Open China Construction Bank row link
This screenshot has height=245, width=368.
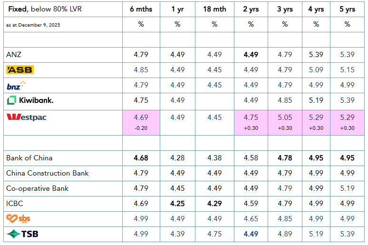click(x=48, y=173)
